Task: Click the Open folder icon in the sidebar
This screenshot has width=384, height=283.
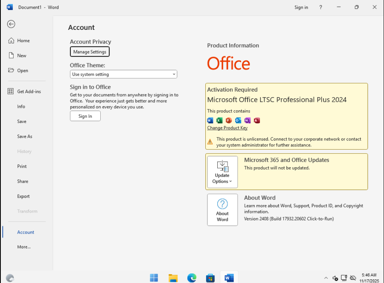Action: 11,70
